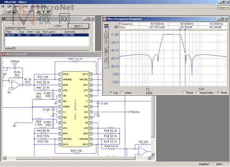Click the eighth chart toolbar icon with chart arrow

(106, 60)
